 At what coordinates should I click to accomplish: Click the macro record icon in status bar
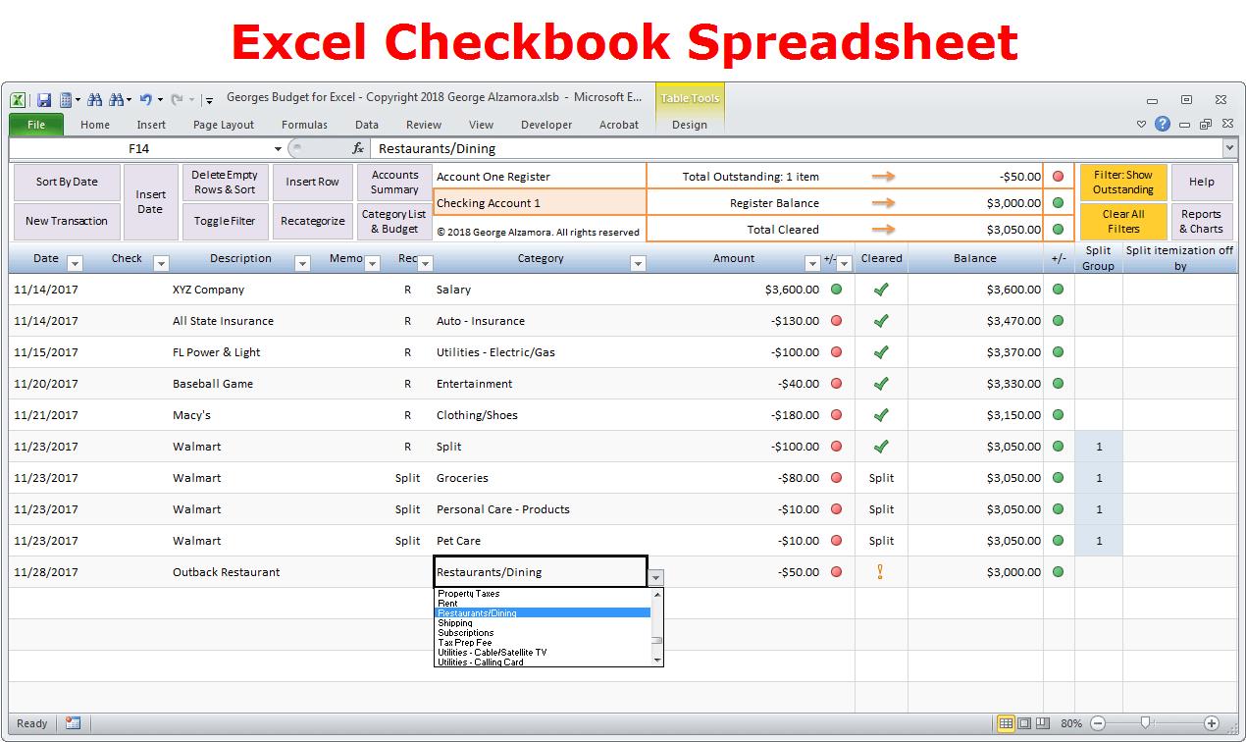click(x=73, y=723)
